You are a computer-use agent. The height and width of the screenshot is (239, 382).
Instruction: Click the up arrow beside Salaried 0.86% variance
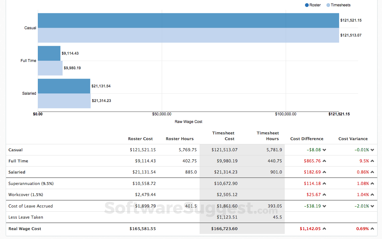(x=372, y=172)
